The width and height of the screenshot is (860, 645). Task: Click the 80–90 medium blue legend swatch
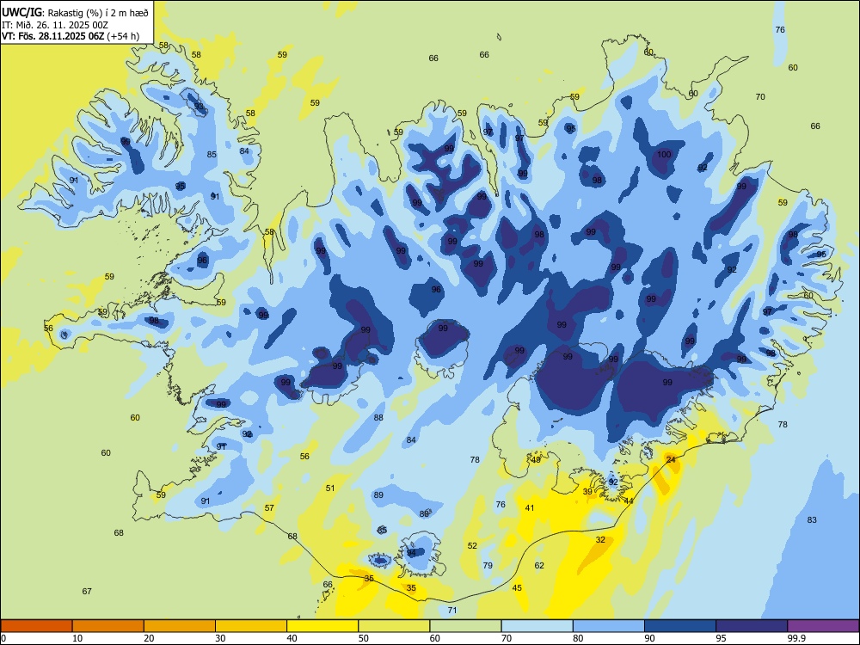609,626
